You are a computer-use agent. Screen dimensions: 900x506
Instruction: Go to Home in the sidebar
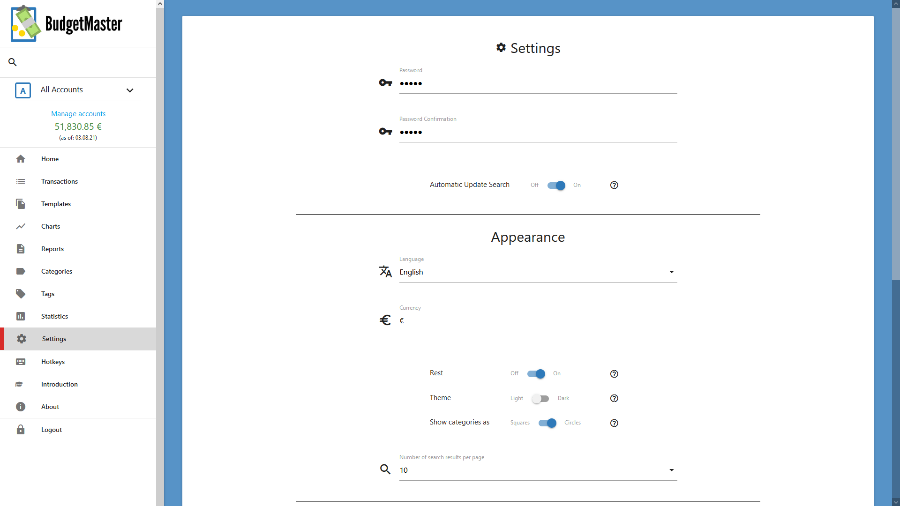coord(78,159)
